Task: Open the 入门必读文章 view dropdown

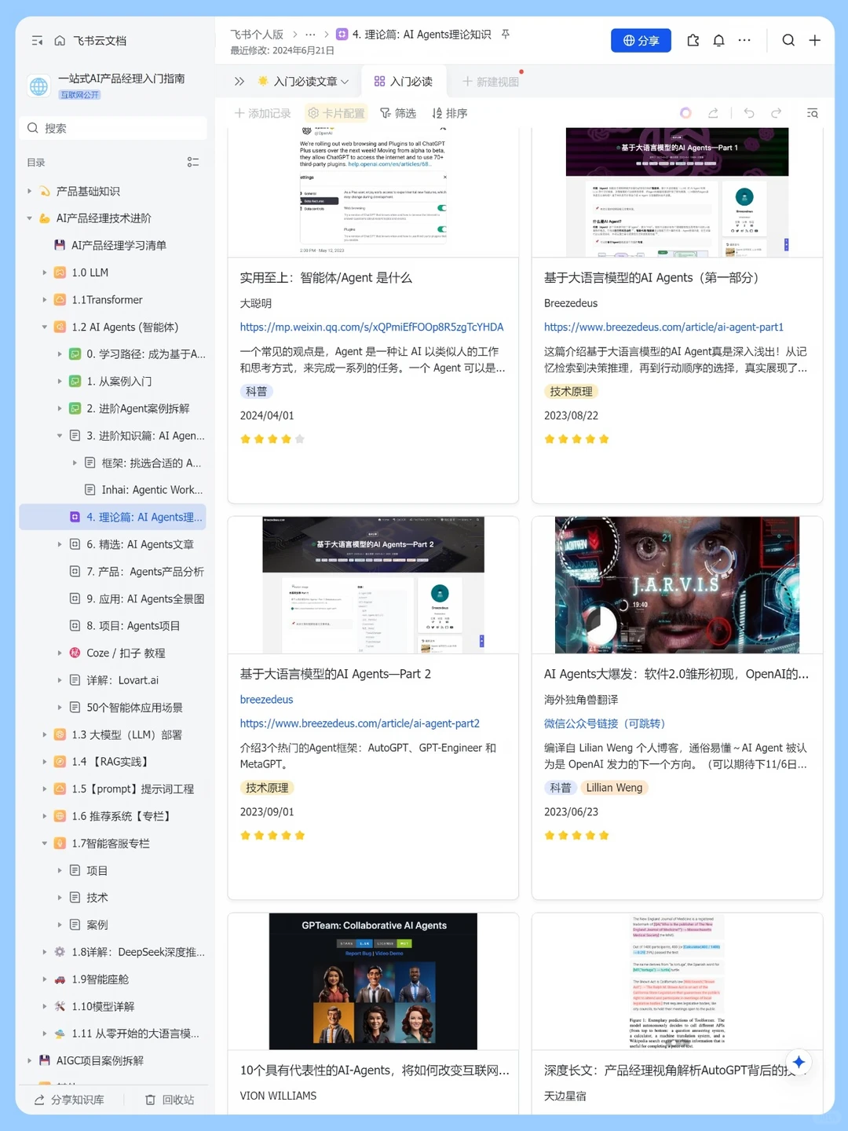Action: [x=303, y=81]
